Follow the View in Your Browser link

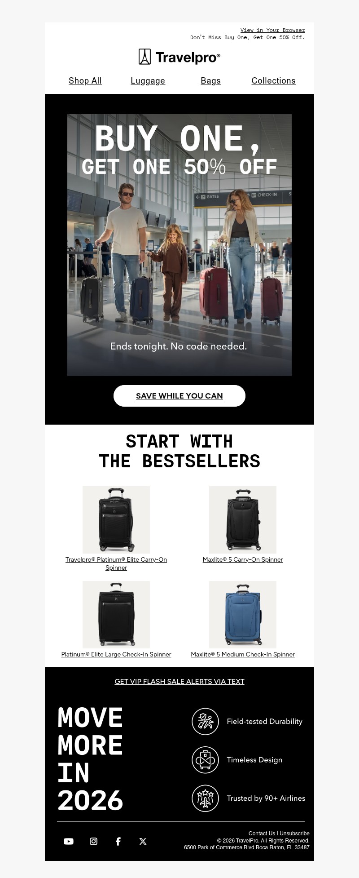pyautogui.click(x=273, y=30)
